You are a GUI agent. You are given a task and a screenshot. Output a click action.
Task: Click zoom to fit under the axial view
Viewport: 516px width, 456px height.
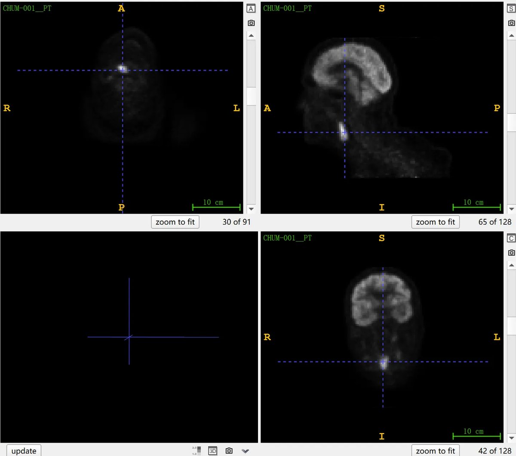[175, 222]
